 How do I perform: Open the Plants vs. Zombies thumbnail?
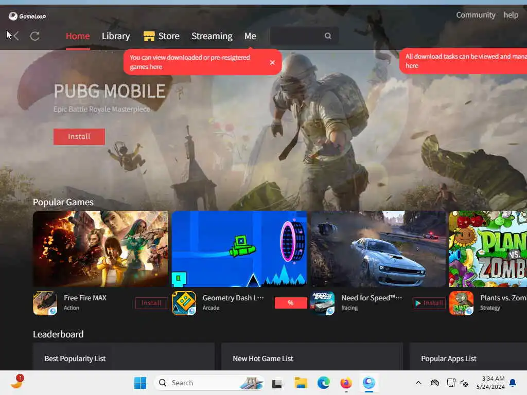(488, 248)
